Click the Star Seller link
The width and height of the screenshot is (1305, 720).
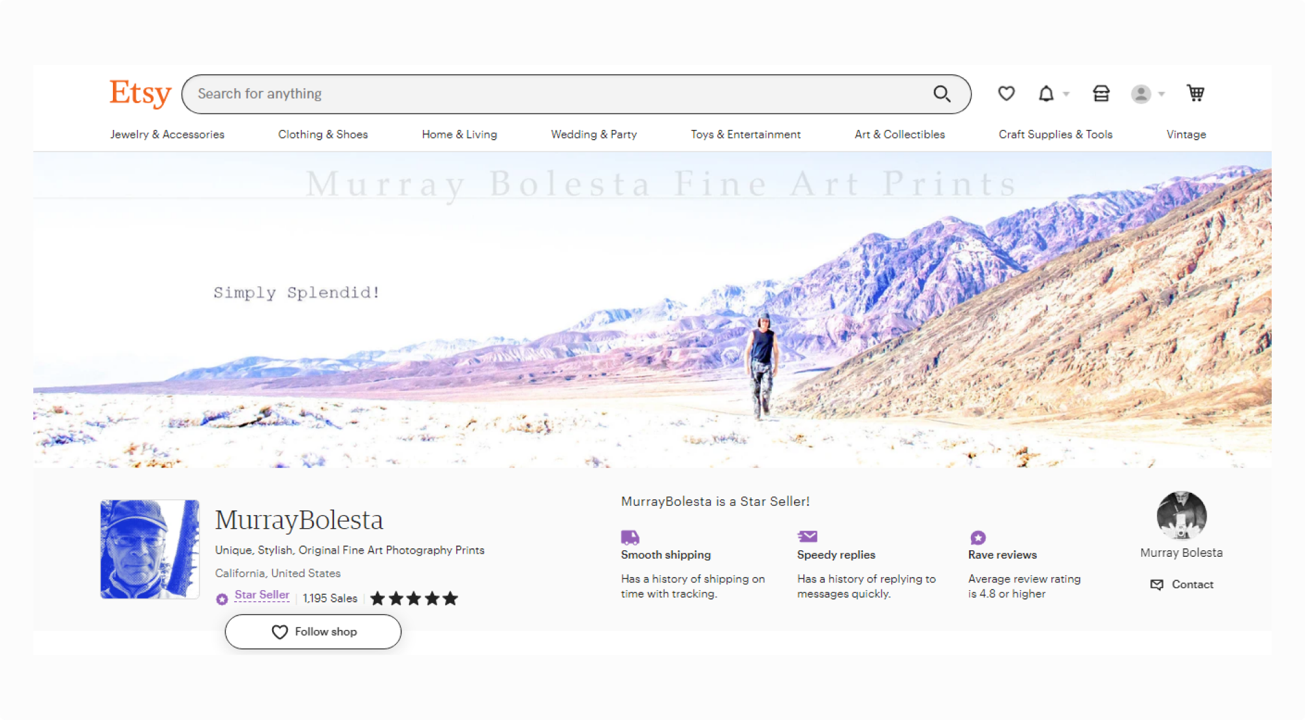(x=262, y=595)
